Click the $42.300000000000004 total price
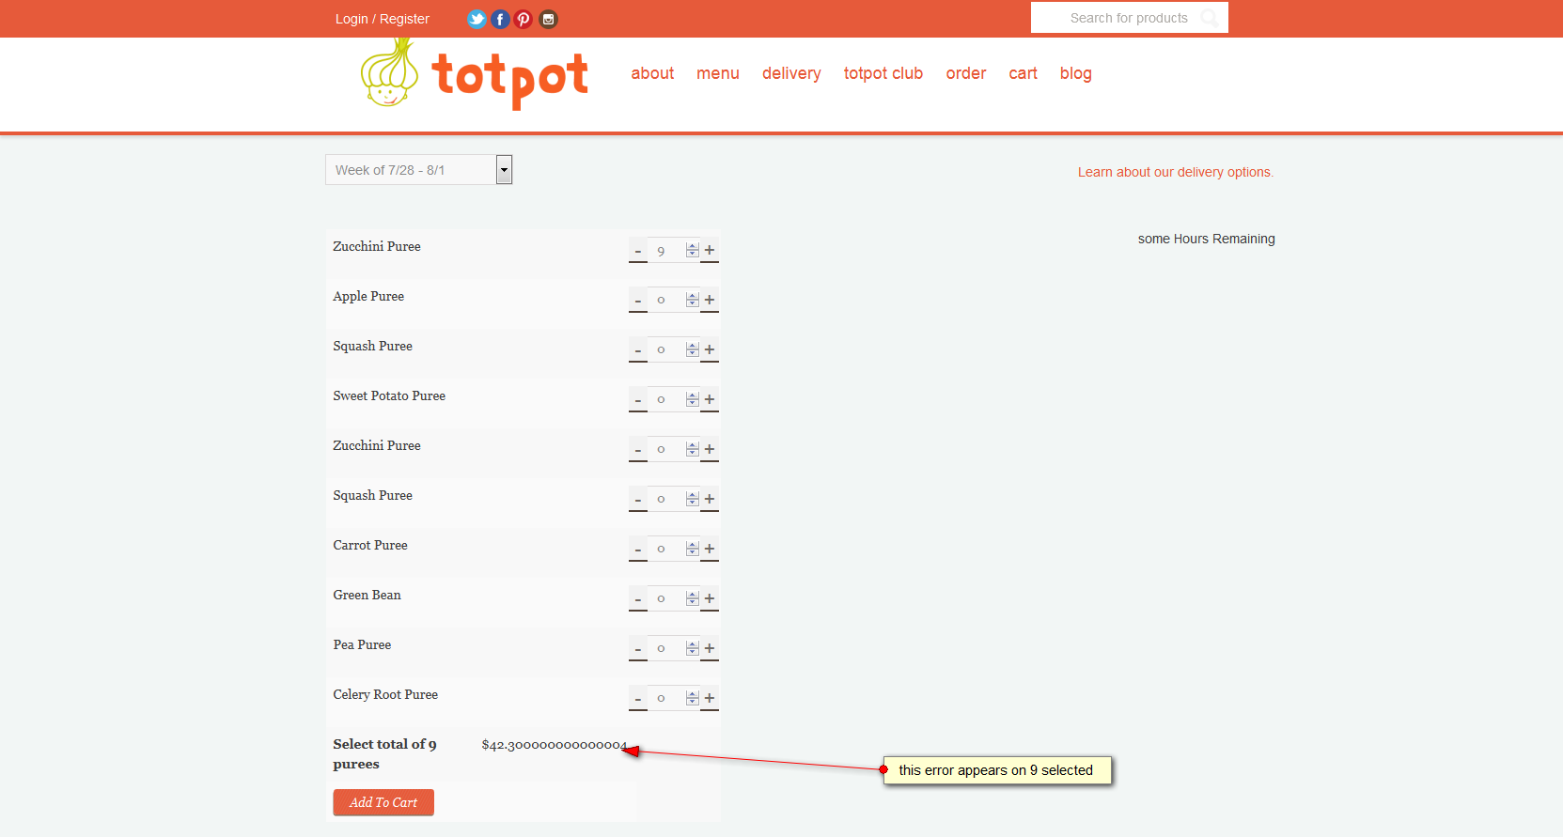 coord(555,745)
